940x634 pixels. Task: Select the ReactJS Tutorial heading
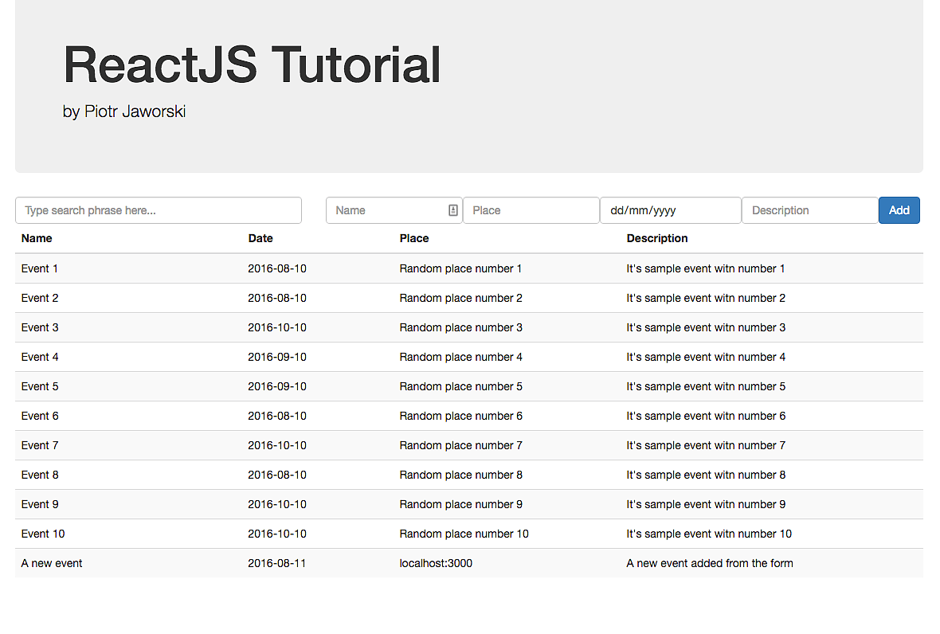(x=252, y=65)
